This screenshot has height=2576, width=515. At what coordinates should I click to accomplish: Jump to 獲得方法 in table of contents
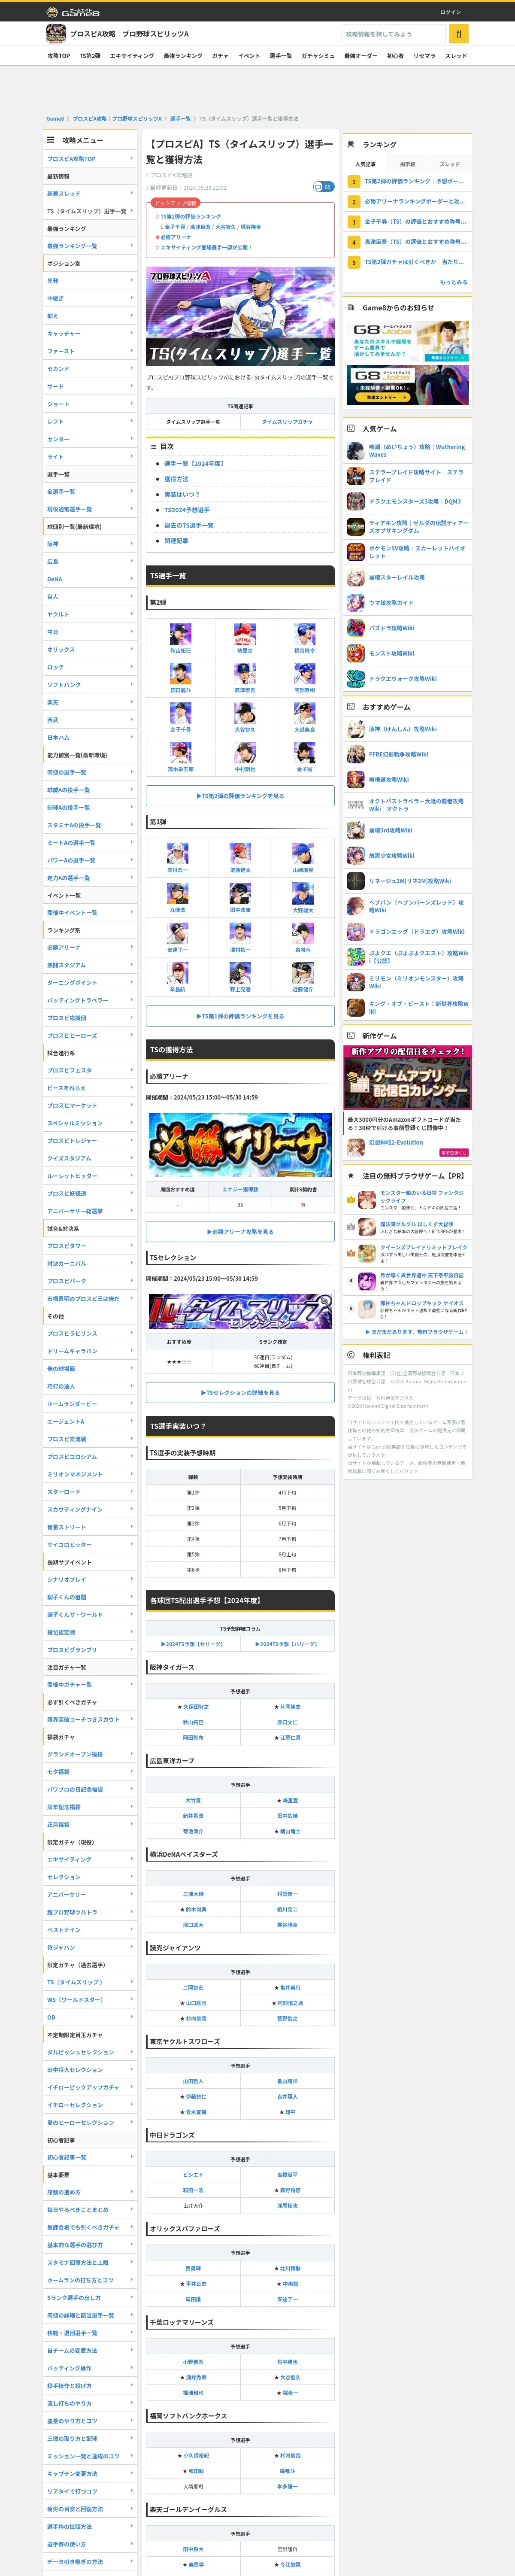[x=176, y=479]
